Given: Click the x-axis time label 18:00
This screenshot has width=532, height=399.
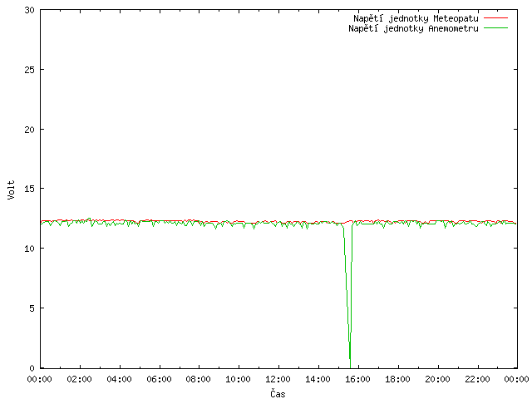Looking at the screenshot, I should point(397,379).
